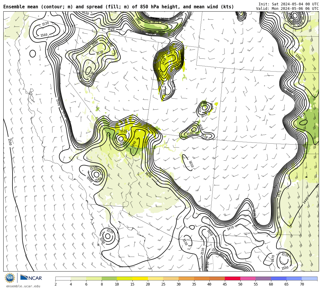
Task: Pick the white 2–4 m colorbar swatch
Action: point(63,278)
